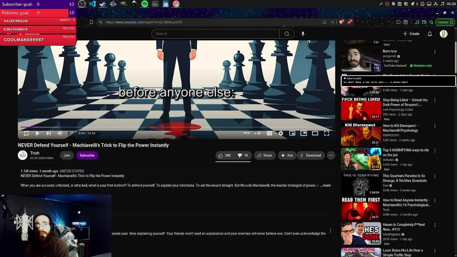
Task: Open Hasan Is Completely F**ked video thumbnail
Action: (x=361, y=233)
